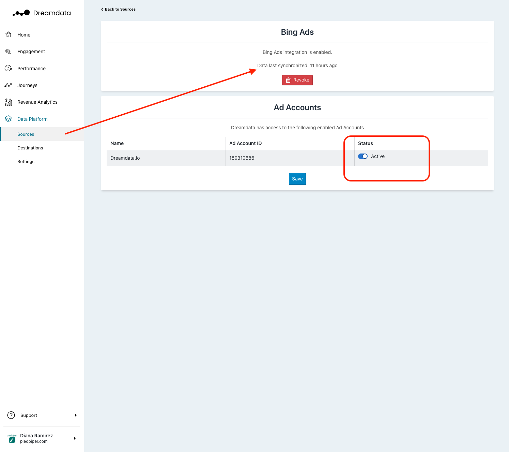The image size is (509, 452).
Task: Click the enabled Ad Accounts description text
Action: click(297, 128)
